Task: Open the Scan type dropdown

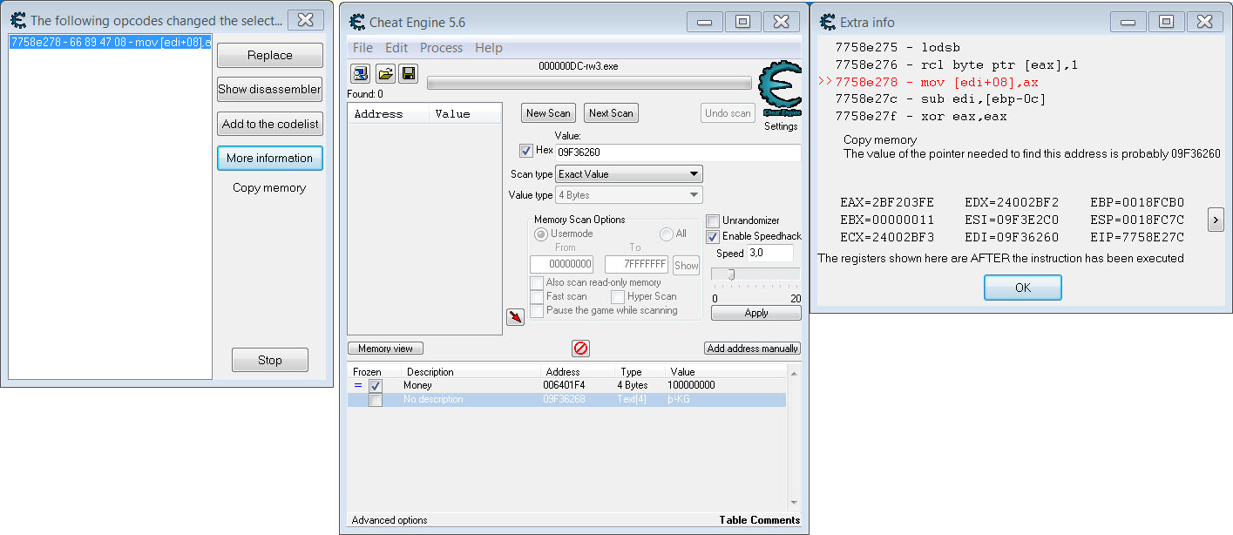Action: point(629,174)
